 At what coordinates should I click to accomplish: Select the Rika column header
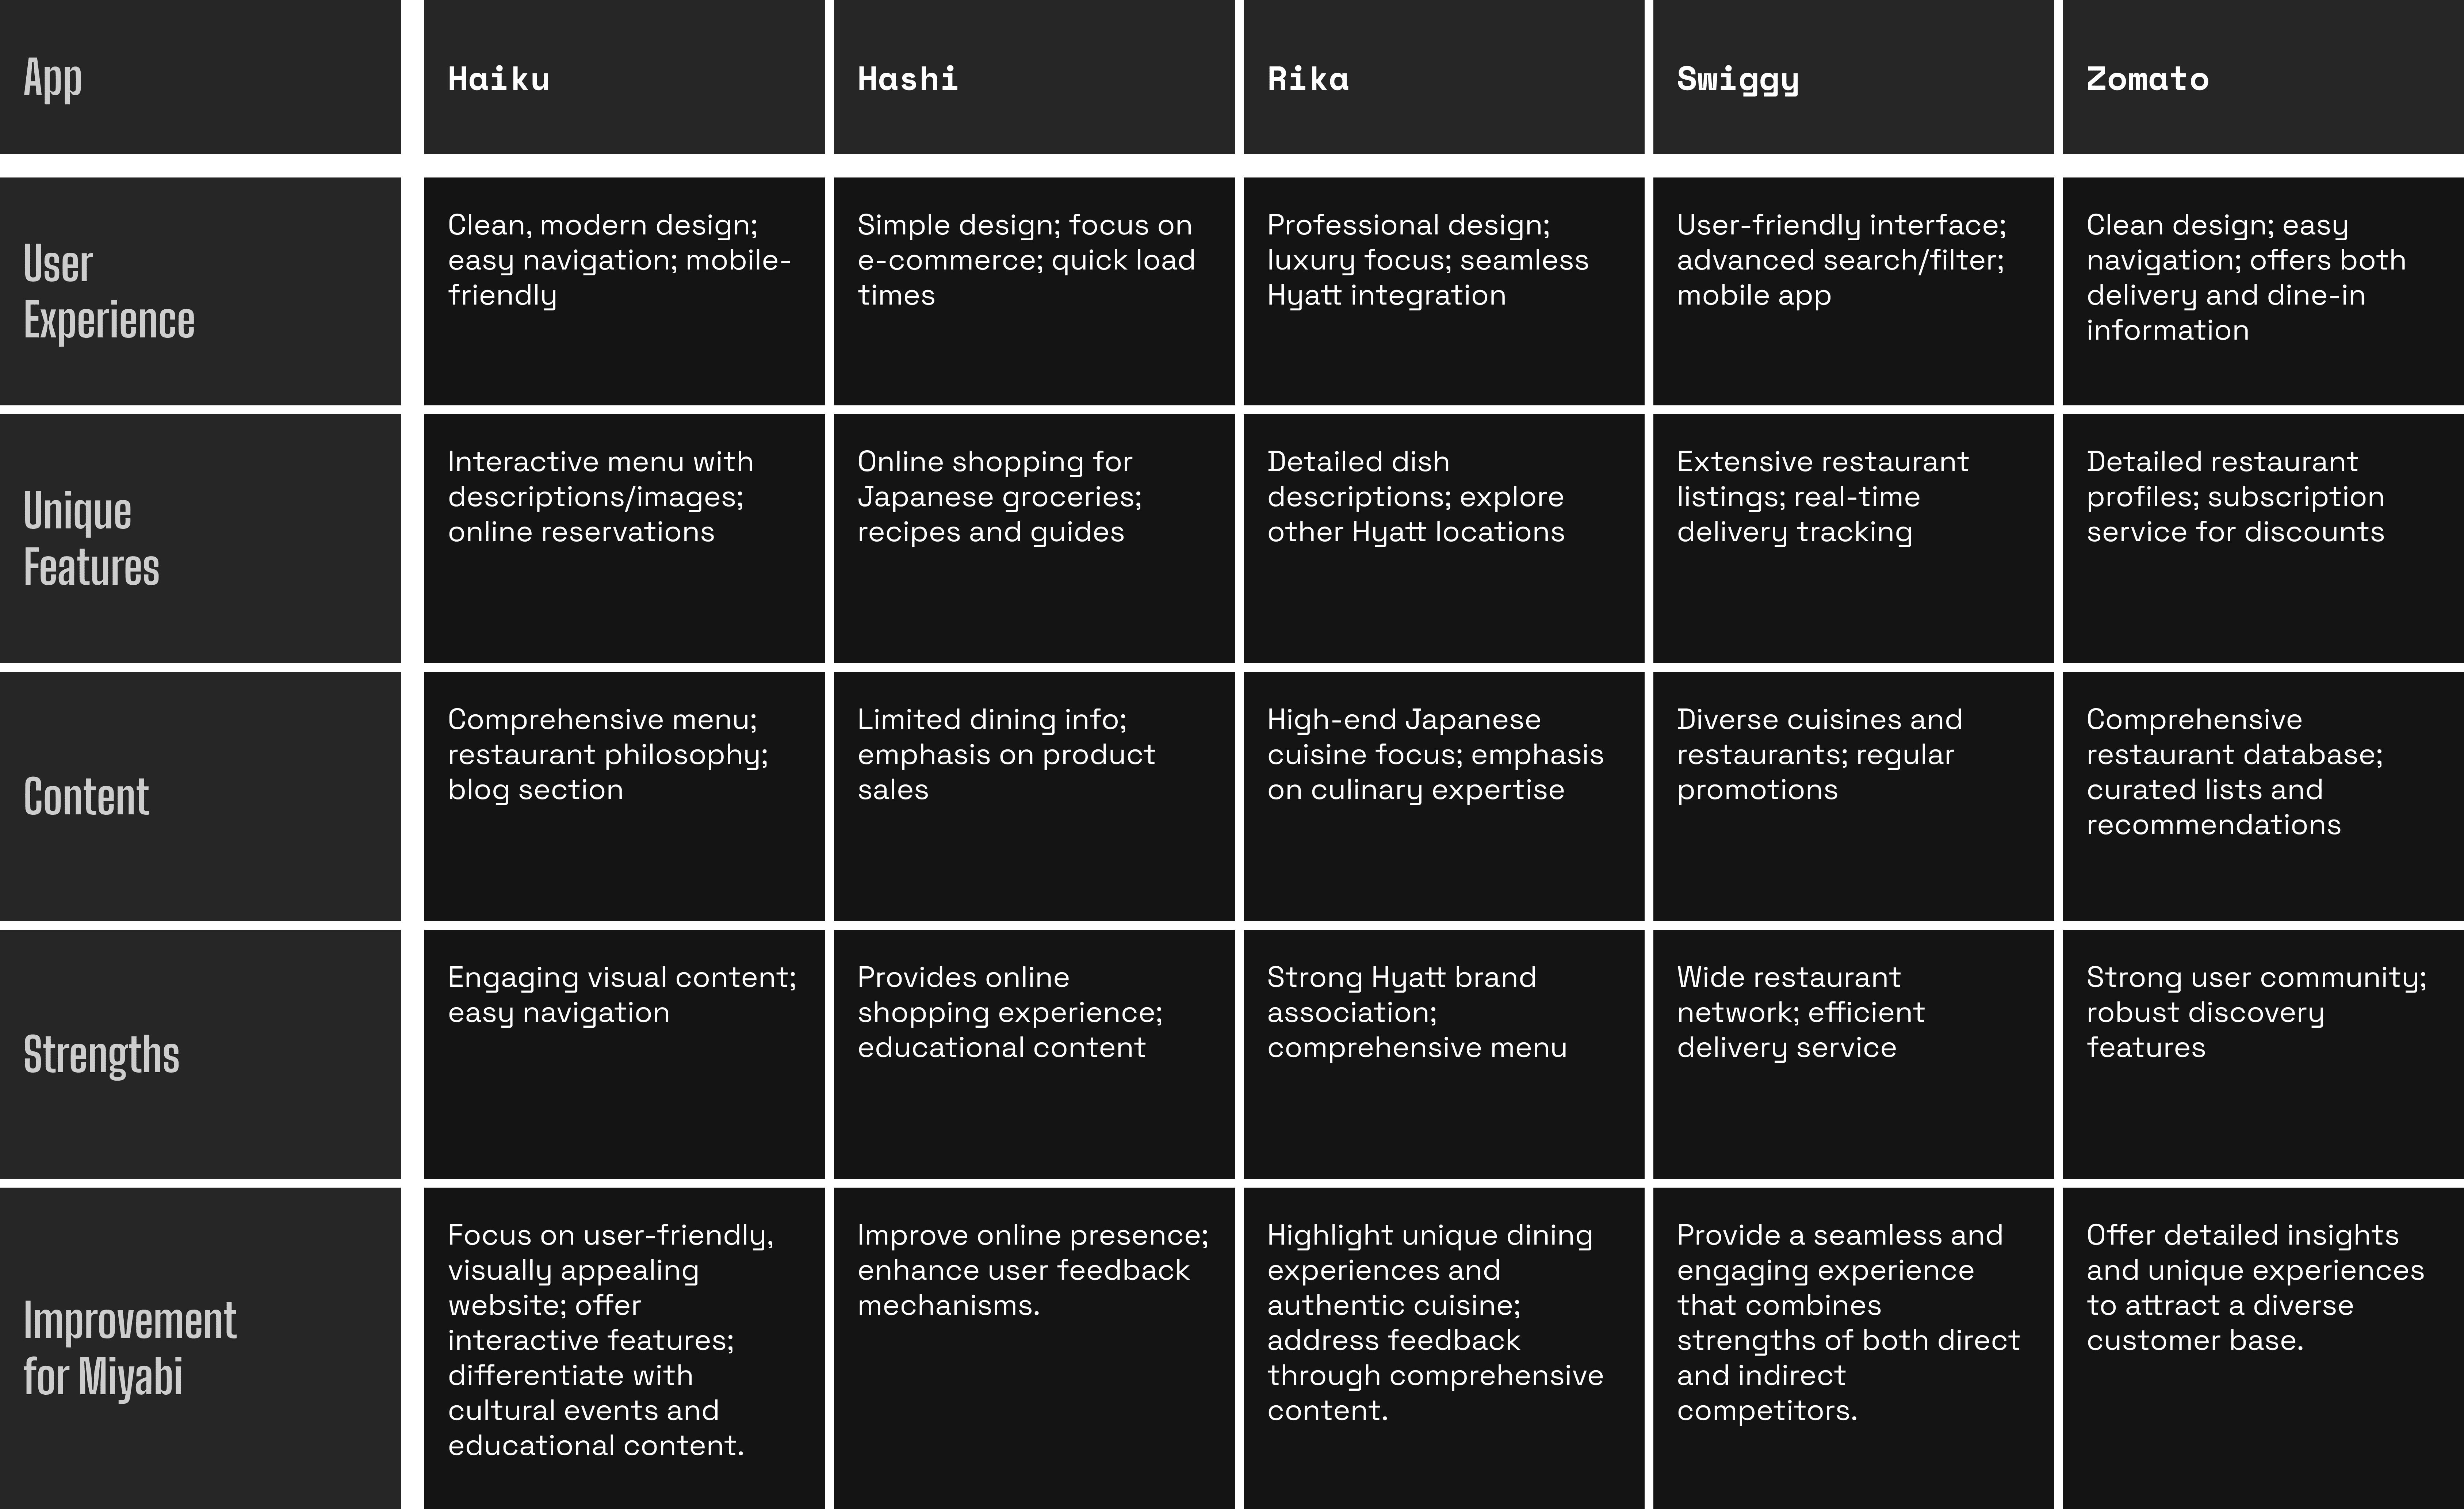(1444, 77)
